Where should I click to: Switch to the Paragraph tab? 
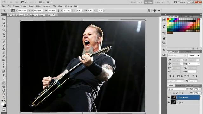(x=185, y=52)
